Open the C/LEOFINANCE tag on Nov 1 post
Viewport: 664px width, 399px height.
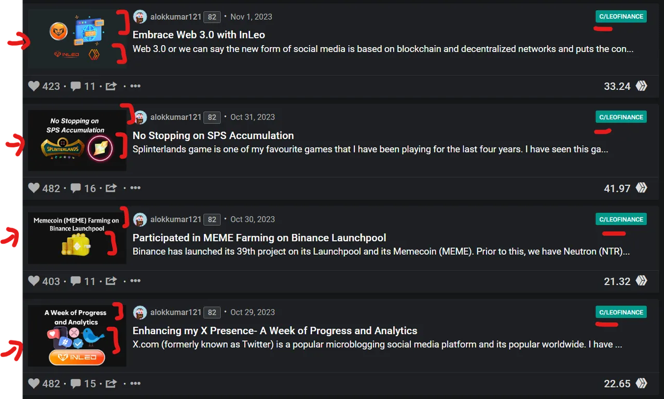tap(621, 17)
